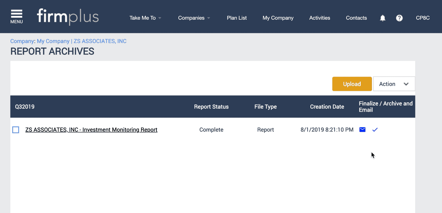Open ZS ASSOCIATES, INC - Investment Monitoring Report link
Viewport: 442px width, 213px height.
(91, 130)
